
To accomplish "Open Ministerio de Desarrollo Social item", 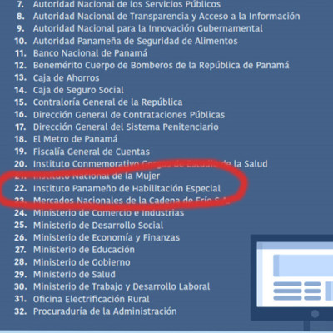I will coord(98,225).
